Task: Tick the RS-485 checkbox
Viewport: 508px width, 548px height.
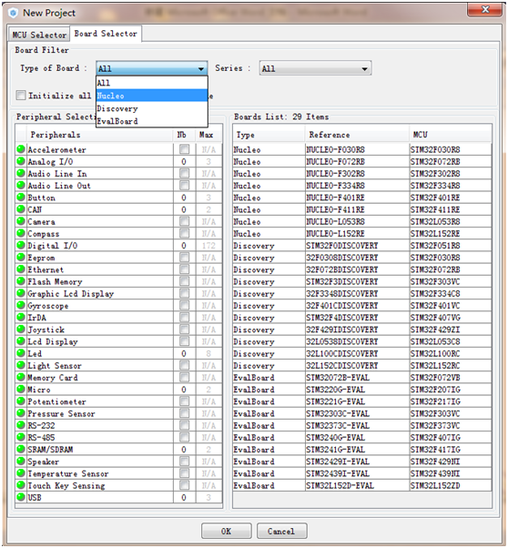Action: point(184,437)
